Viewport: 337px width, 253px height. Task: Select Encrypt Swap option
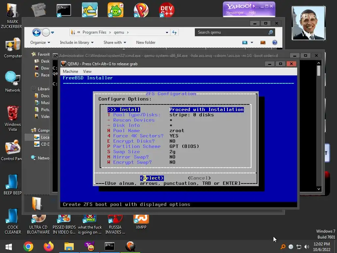(142, 162)
